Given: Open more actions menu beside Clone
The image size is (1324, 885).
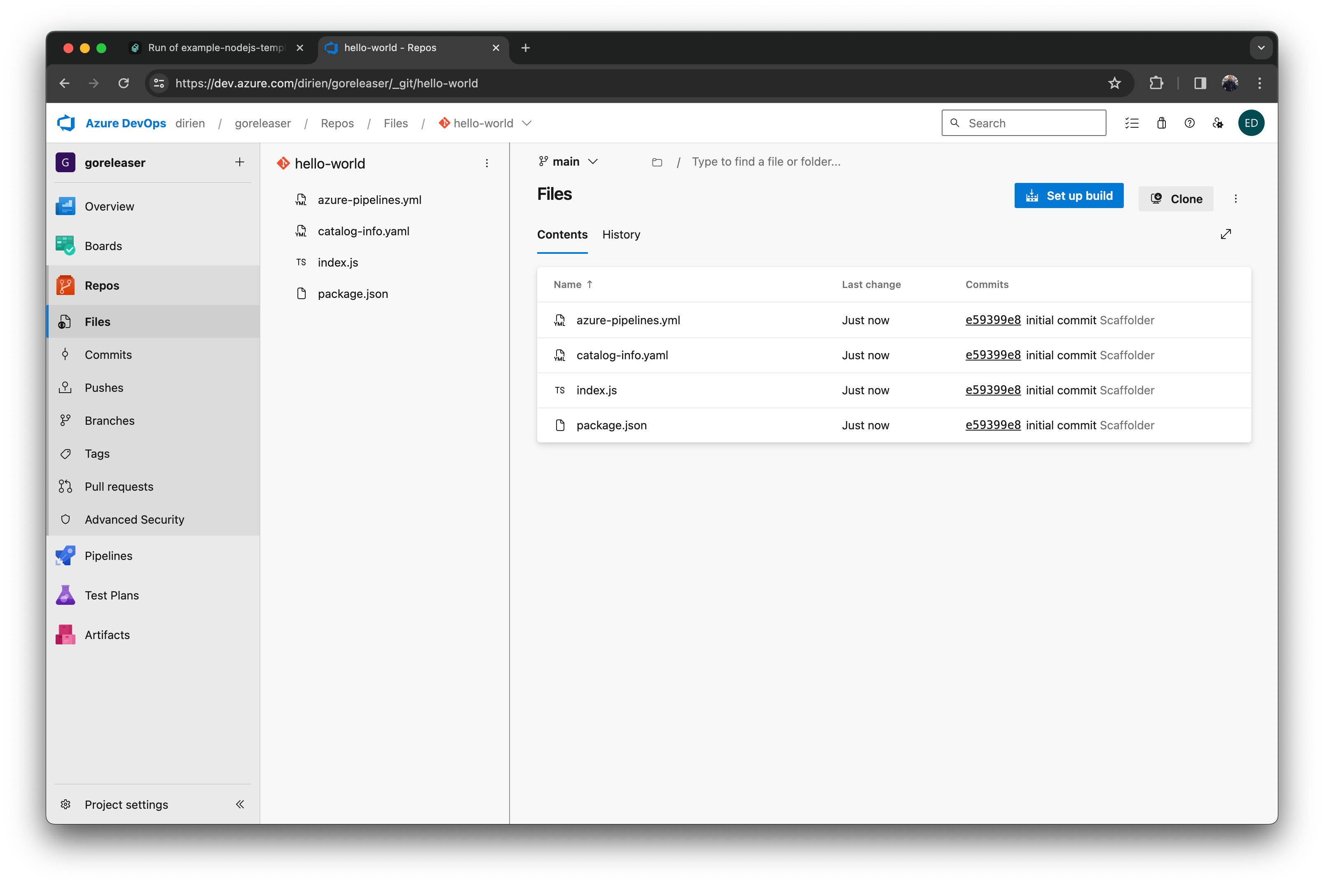Looking at the screenshot, I should [1235, 199].
